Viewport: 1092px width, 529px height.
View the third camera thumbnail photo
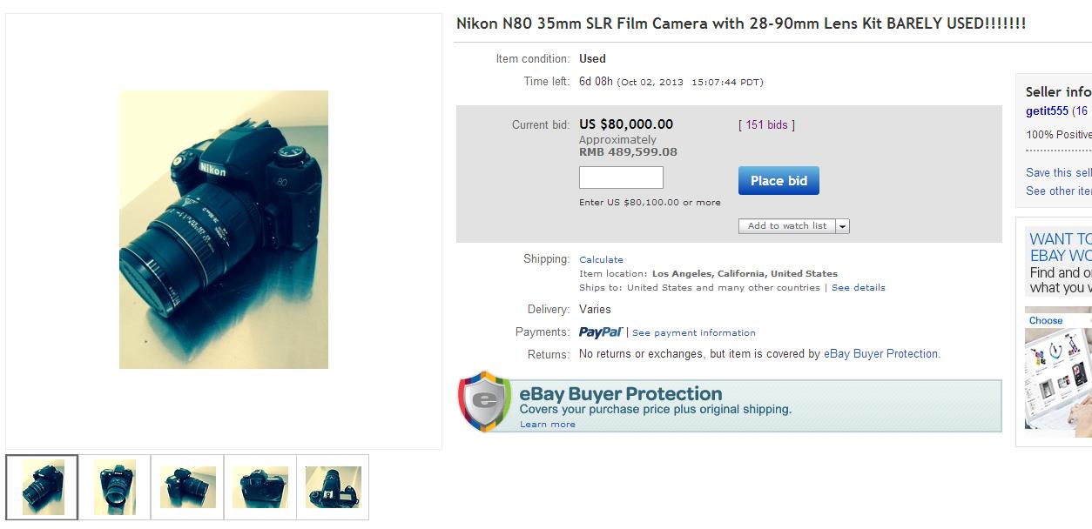[187, 487]
